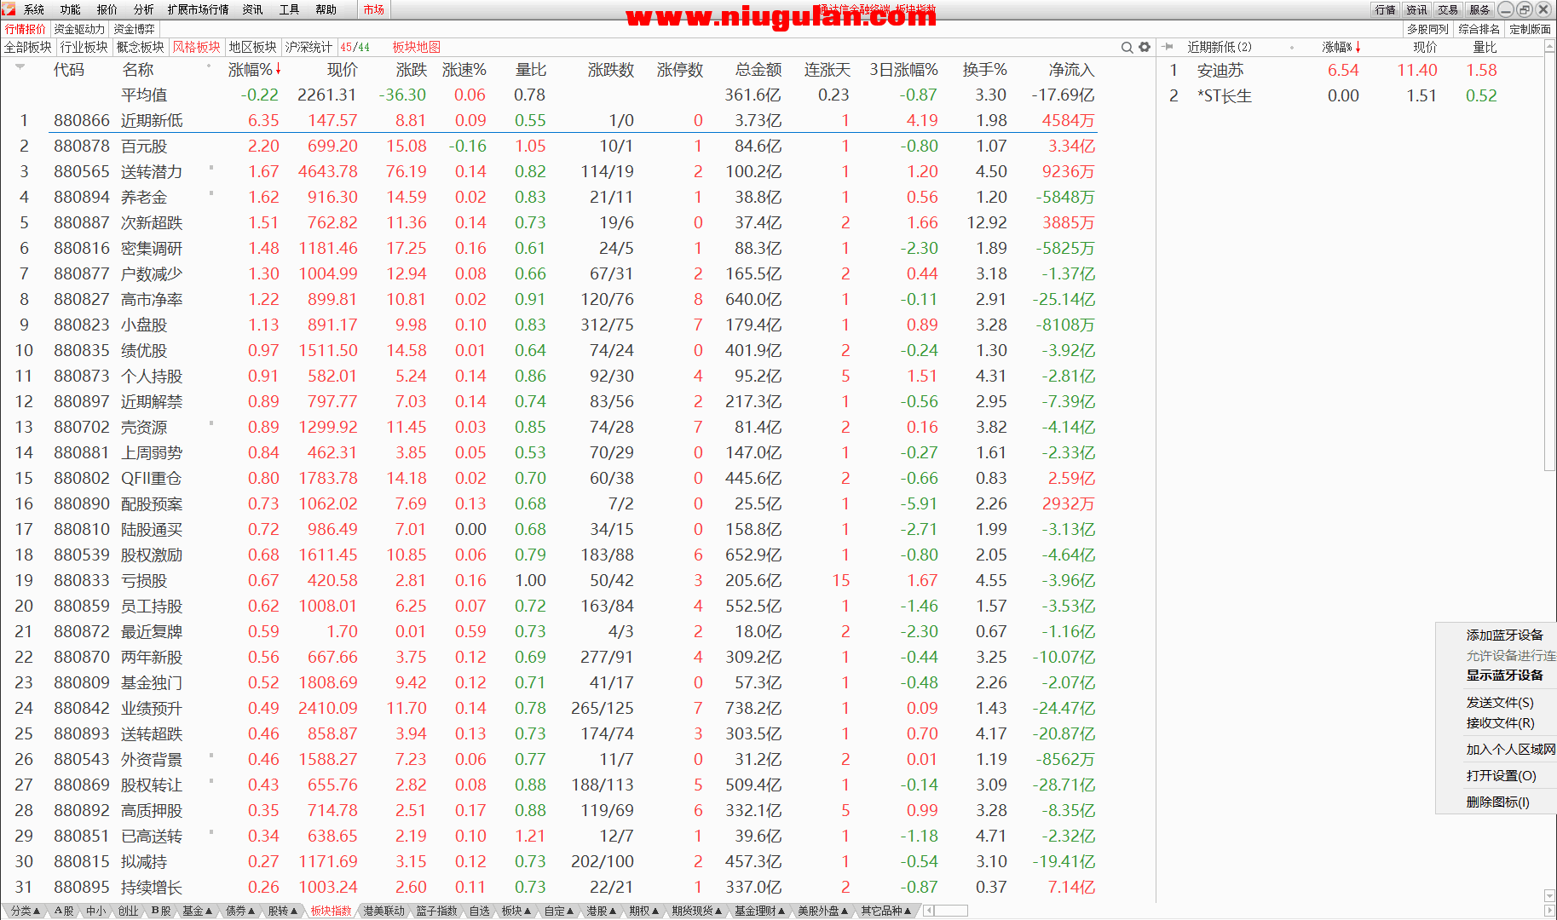Click the search magnifier icon above the table

pos(1127,48)
